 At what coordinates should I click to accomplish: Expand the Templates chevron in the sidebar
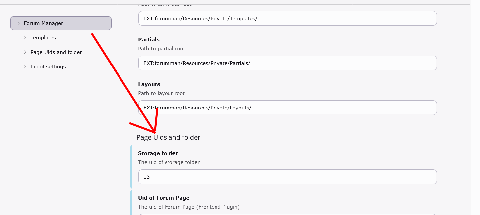coord(25,38)
